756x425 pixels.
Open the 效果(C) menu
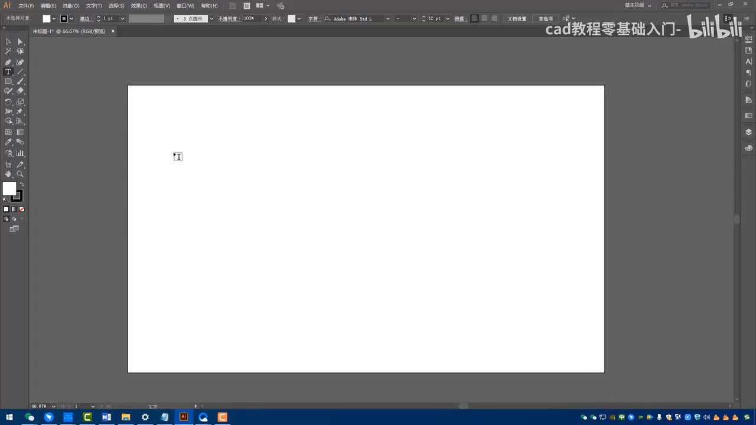click(139, 6)
